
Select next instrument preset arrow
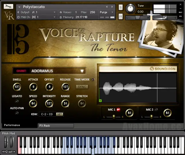(x=112, y=7)
